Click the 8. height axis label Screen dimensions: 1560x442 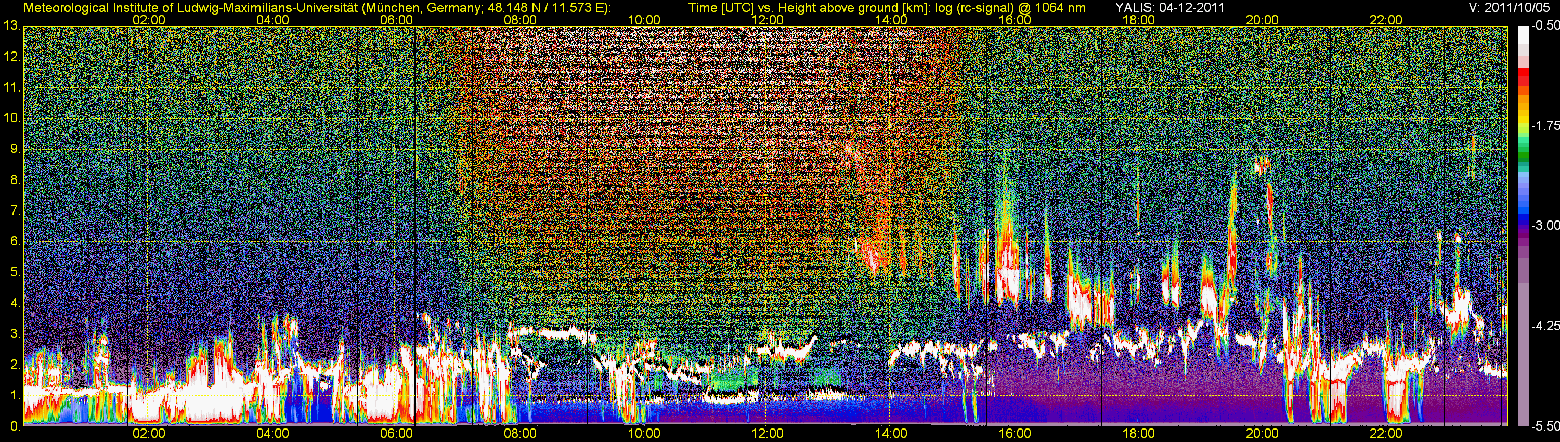pos(15,180)
